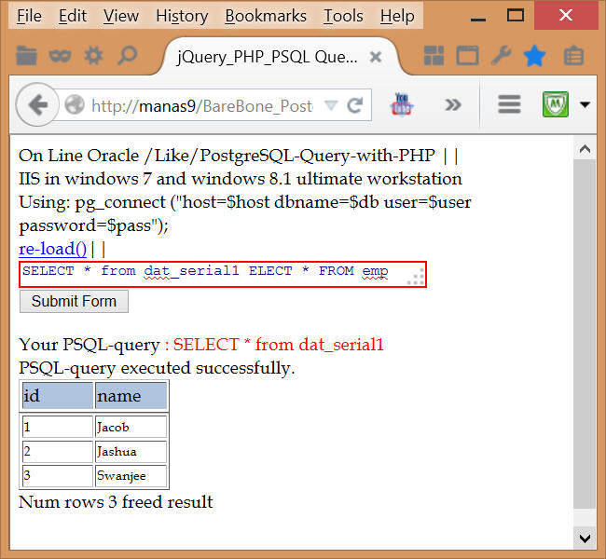Image resolution: width=606 pixels, height=559 pixels.
Task: Click the magnifier search icon
Action: [x=127, y=56]
